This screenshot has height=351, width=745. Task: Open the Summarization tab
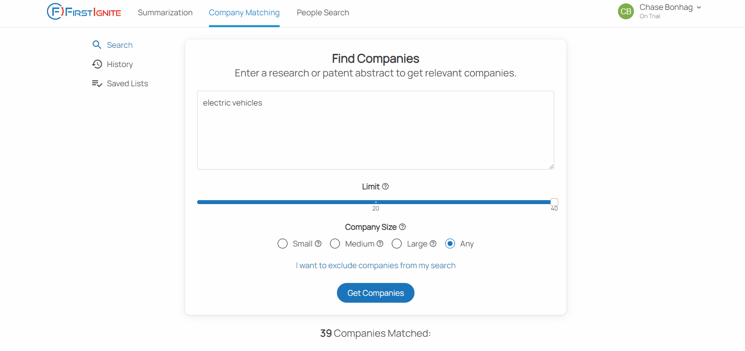[165, 13]
